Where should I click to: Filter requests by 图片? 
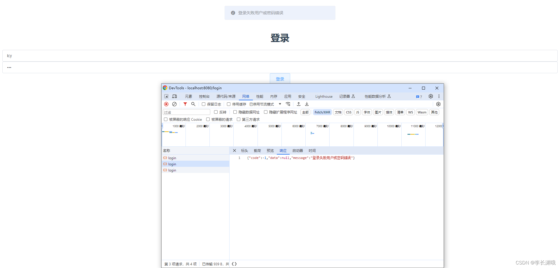click(x=378, y=112)
